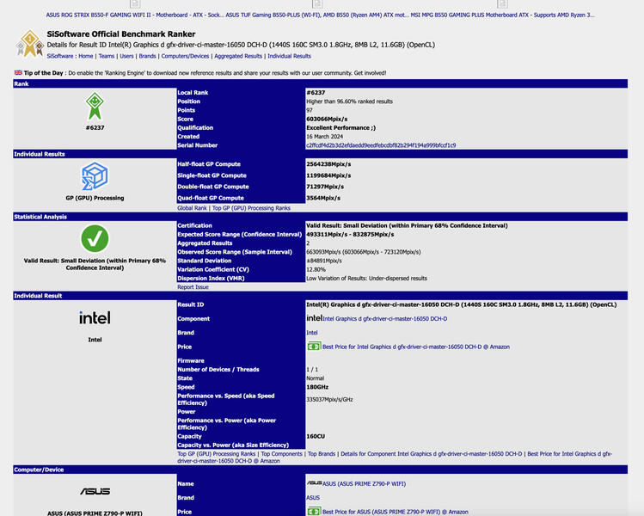Click the money icon in ASUS Price row

314,511
